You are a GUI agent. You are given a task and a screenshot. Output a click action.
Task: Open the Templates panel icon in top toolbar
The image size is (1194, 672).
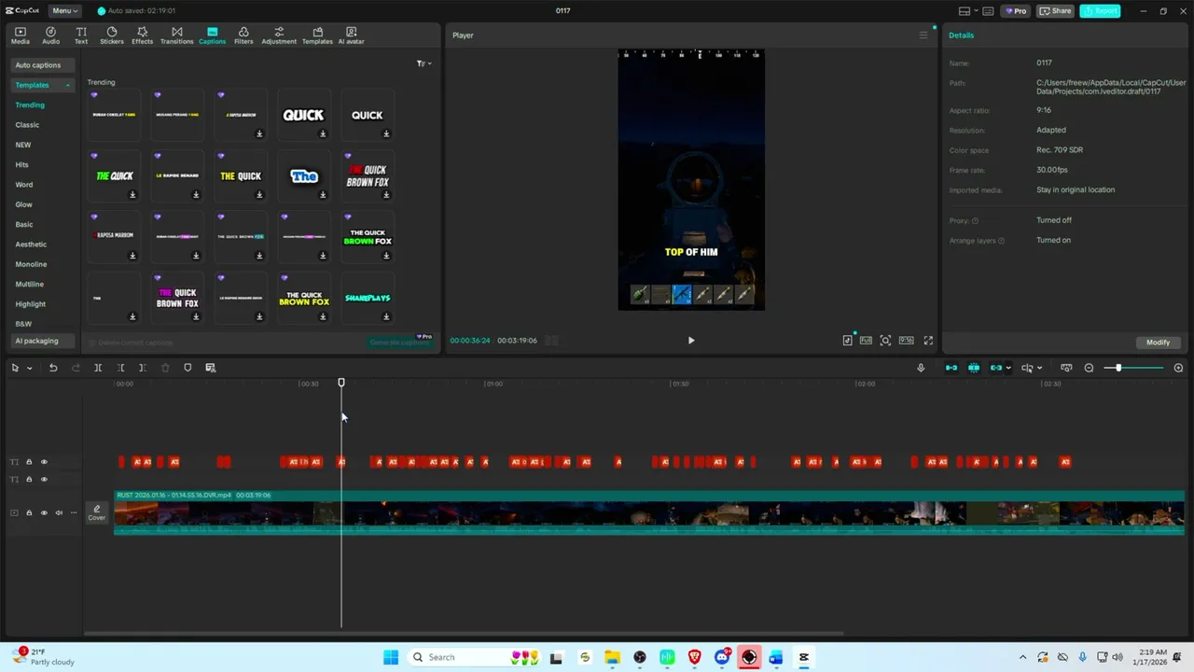click(317, 35)
